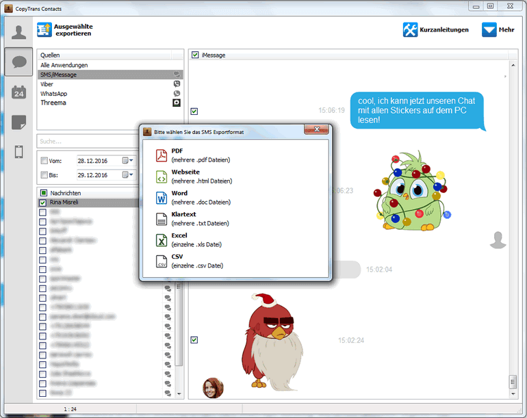Click the green bird sticker image
Screen dimensions: 527x418
[413, 191]
